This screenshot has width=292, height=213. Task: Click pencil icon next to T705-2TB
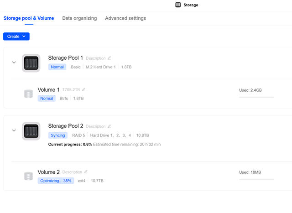(x=83, y=90)
